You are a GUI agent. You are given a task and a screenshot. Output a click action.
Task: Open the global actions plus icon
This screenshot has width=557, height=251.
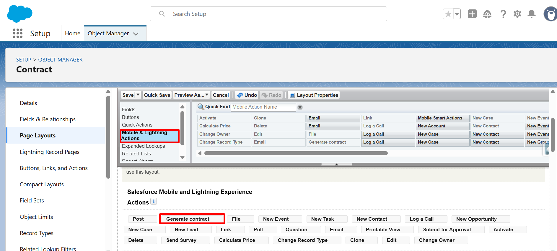[x=472, y=14]
